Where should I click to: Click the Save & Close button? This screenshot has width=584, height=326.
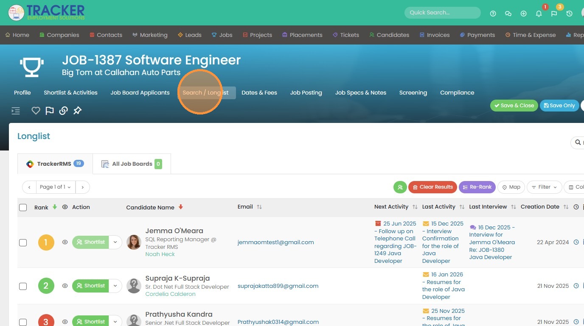pyautogui.click(x=514, y=106)
